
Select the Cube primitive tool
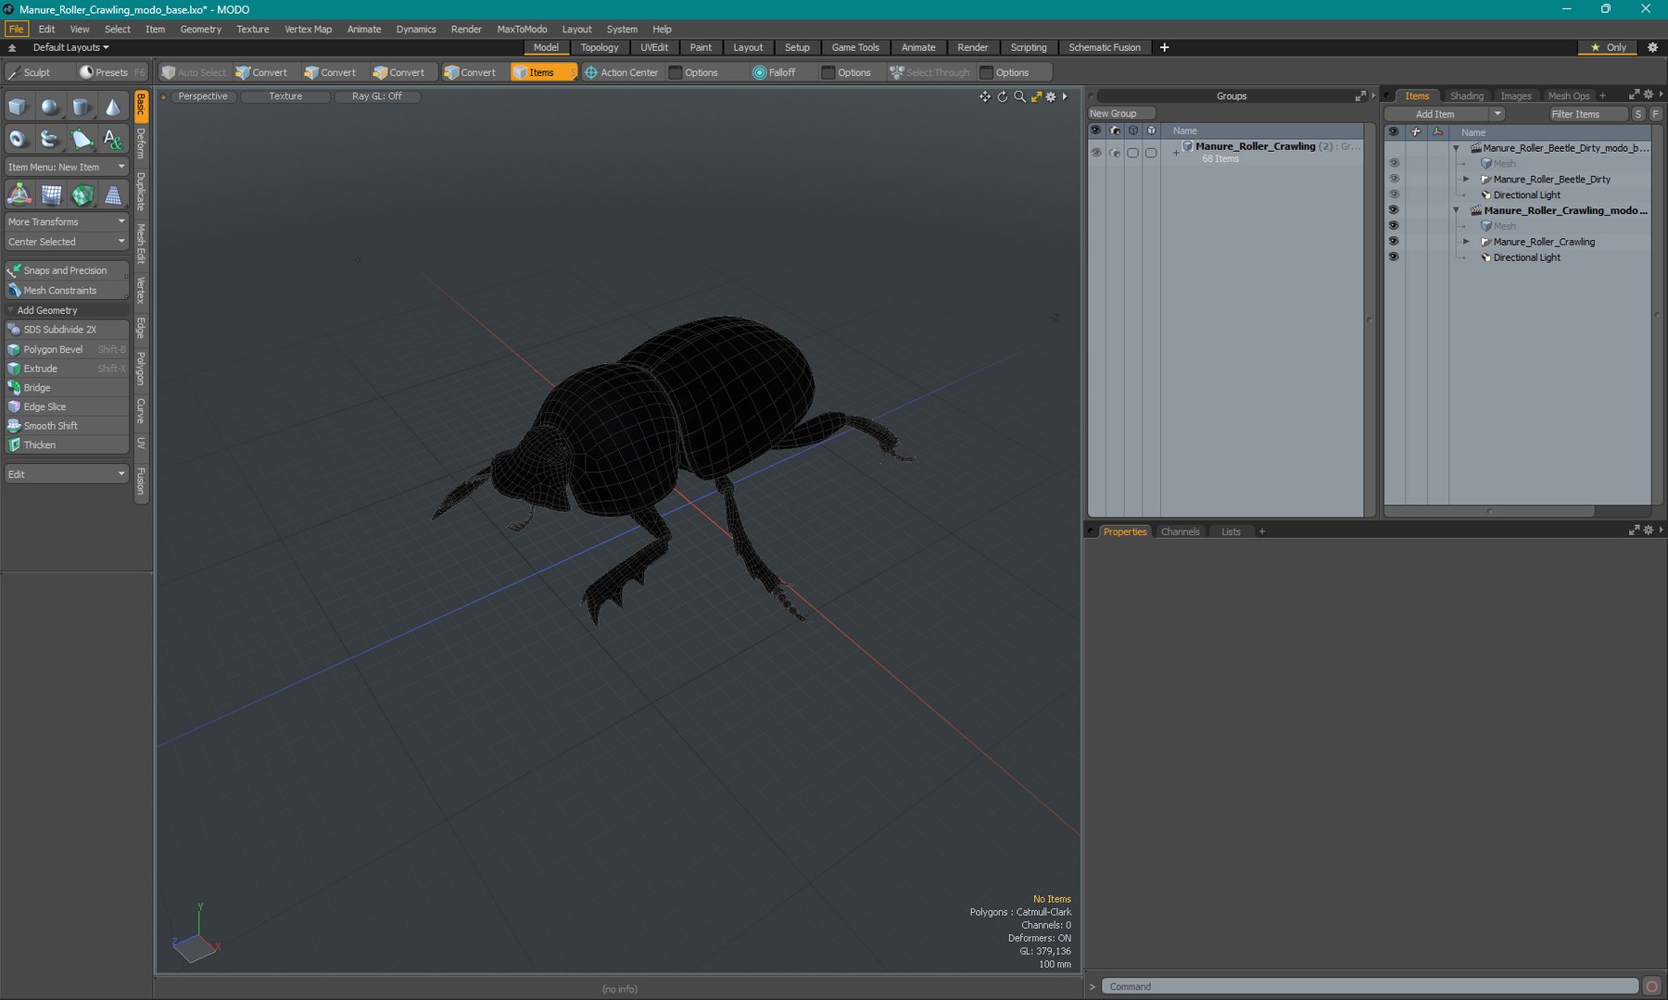pos(18,107)
